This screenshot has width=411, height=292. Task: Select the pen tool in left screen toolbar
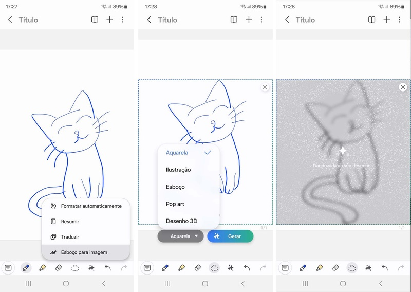[26, 268]
